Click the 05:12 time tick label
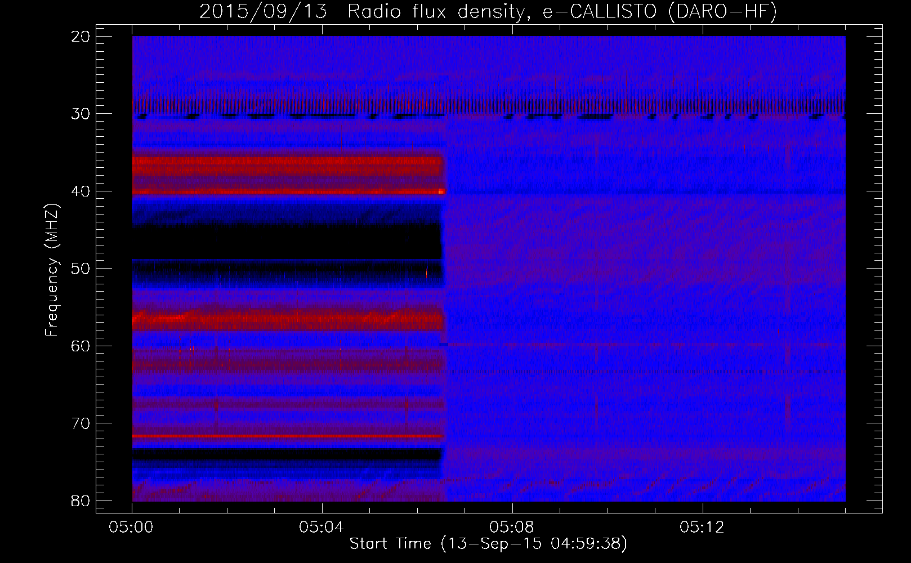Viewport: 911px width, 563px height. point(702,528)
